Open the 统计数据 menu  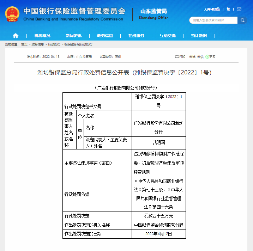199,36
